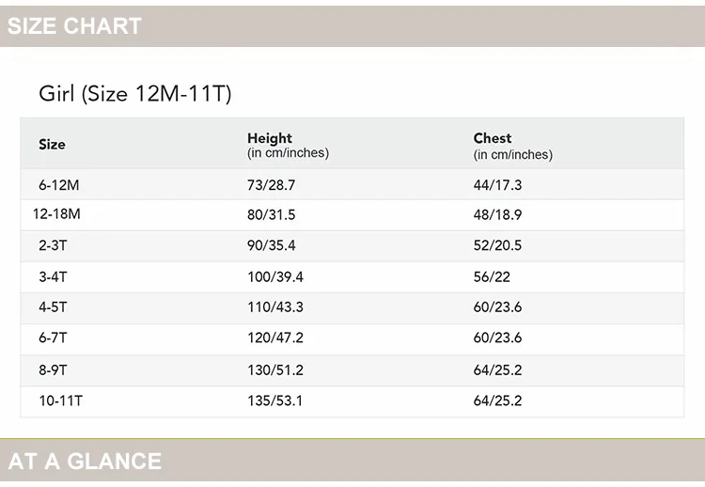Click the Size column header
Viewport: 705px width, 487px height.
52,145
